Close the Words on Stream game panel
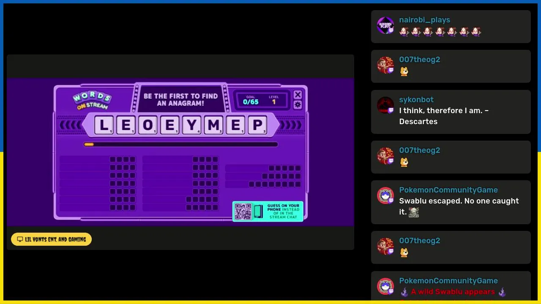The image size is (541, 304). 298,95
